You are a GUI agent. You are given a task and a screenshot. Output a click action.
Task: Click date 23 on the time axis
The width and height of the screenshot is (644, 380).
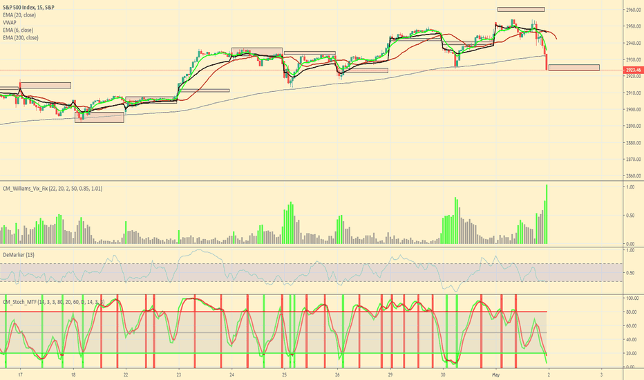click(x=179, y=374)
